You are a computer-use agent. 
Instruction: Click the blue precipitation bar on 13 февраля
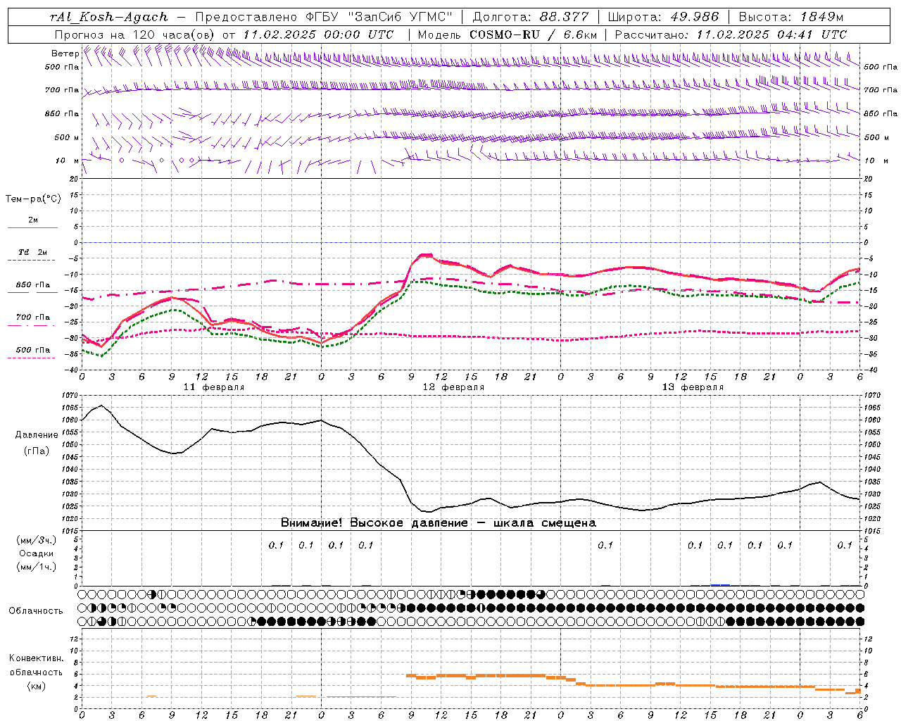click(720, 584)
